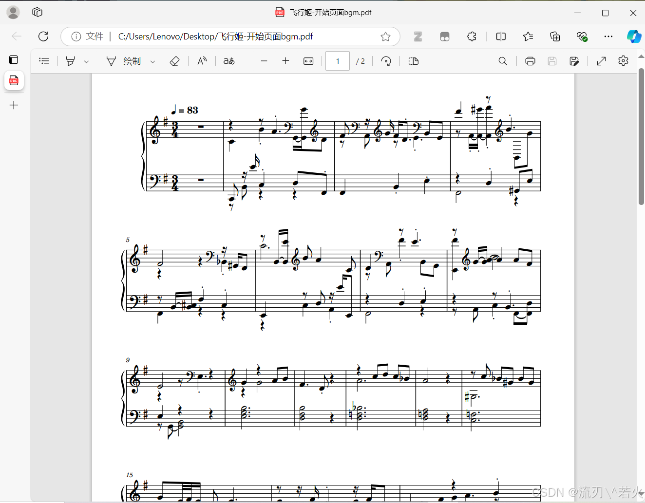Select the eraser tool
The image size is (645, 503).
(x=174, y=61)
